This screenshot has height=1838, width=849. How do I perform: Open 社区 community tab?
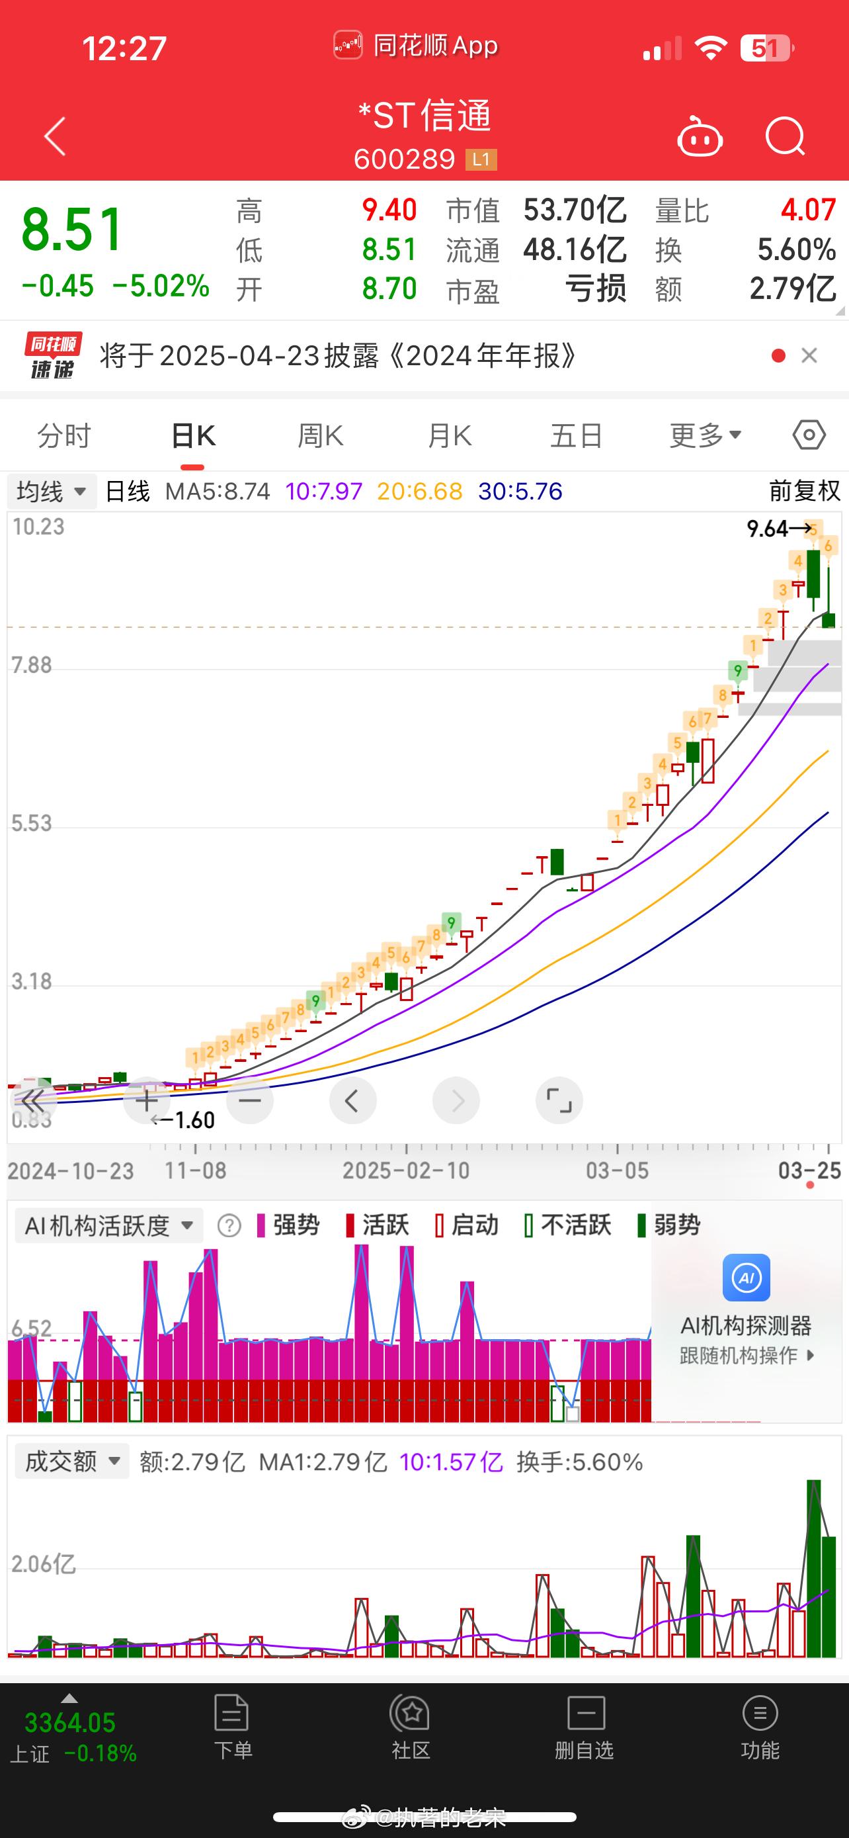411,1727
